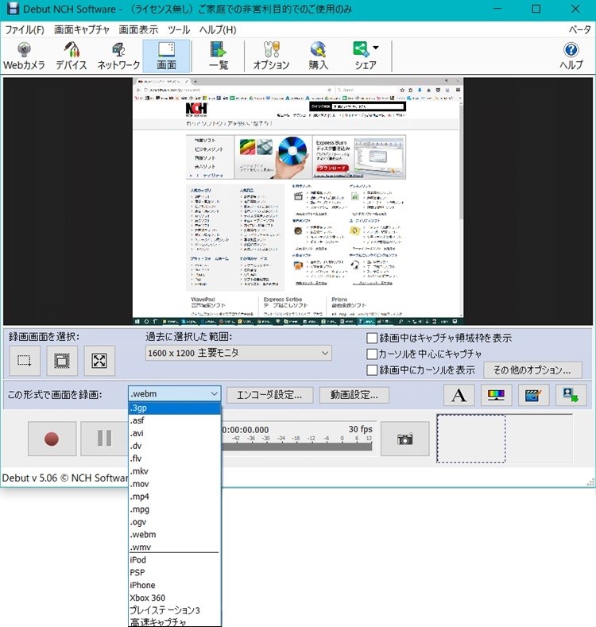The width and height of the screenshot is (596, 627).
Task: Pick .mp4 in the format list
Action: click(x=174, y=497)
